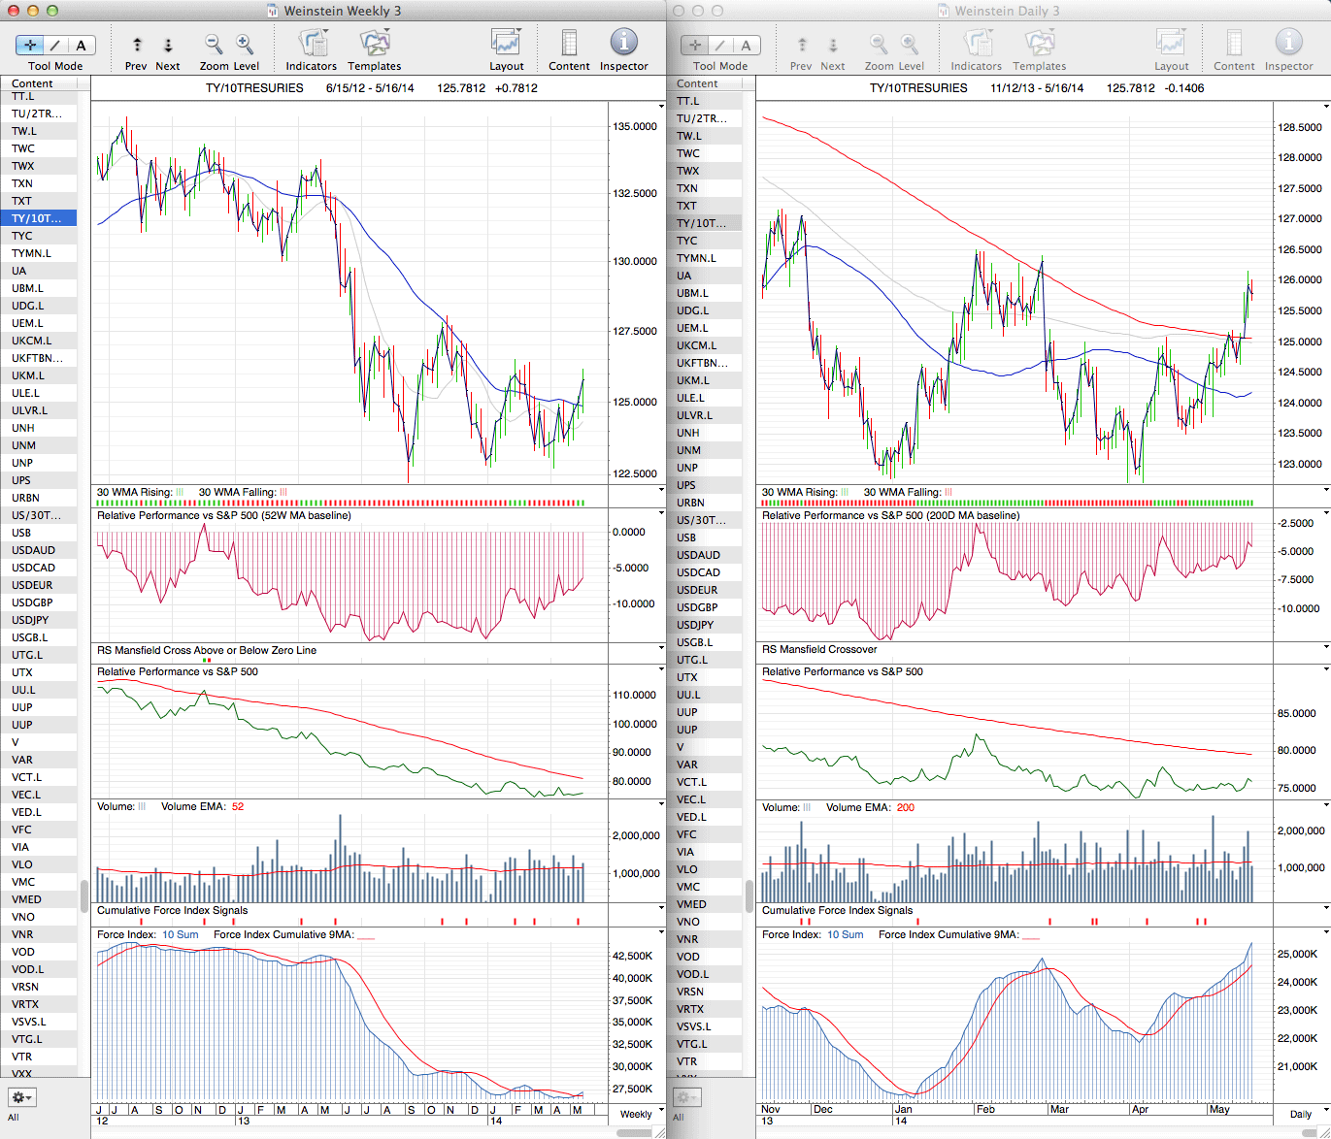Open the gear action menu below the left symbol list
Viewport: 1331px width, 1139px height.
[21, 1097]
